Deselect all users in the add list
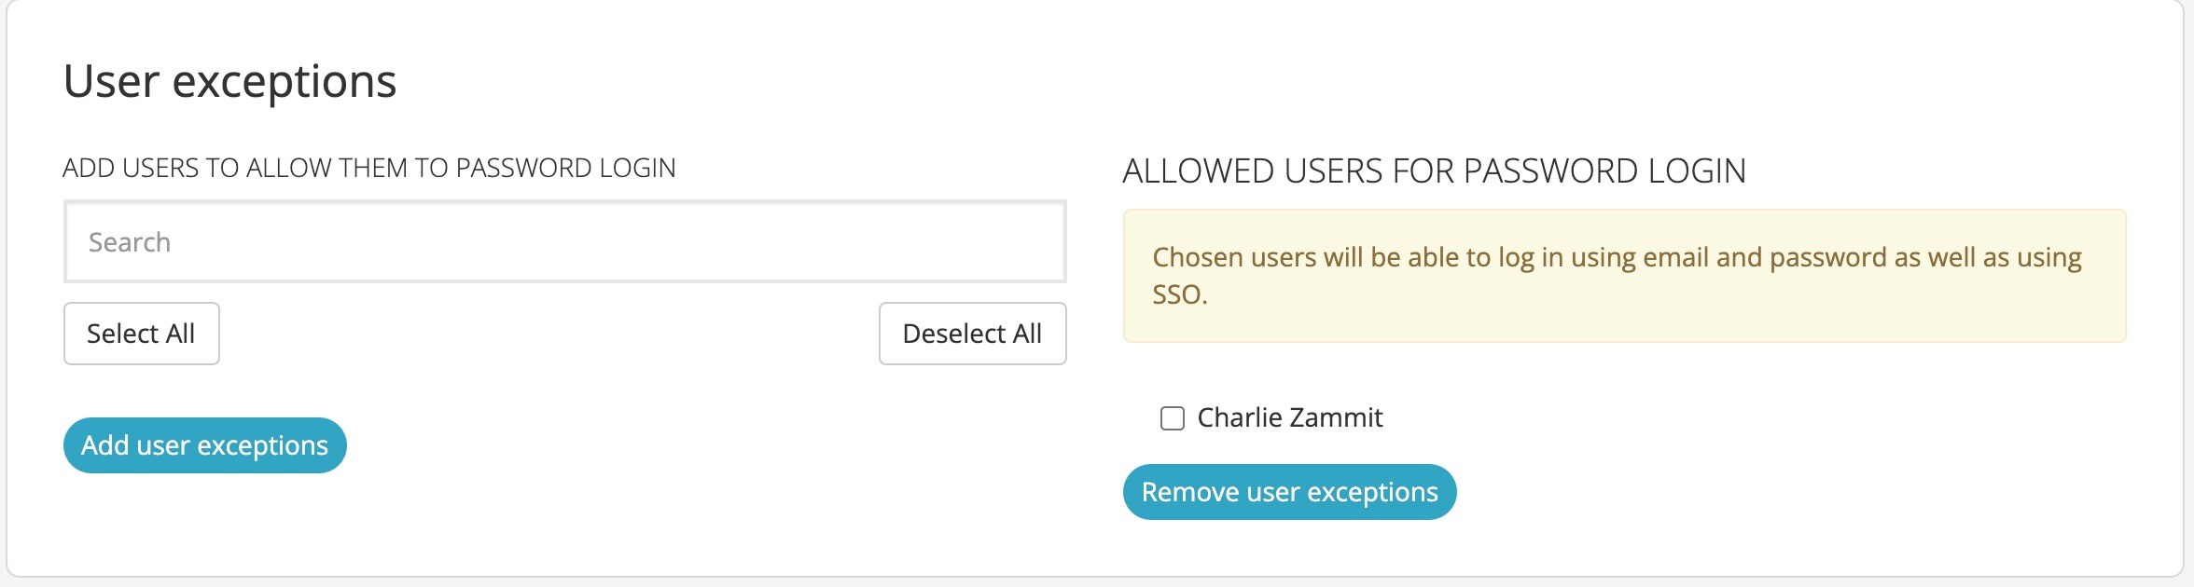This screenshot has height=587, width=2194. [972, 334]
